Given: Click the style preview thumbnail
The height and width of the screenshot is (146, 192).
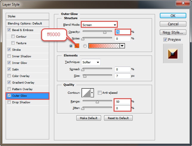Looking at the screenshot, I should [173, 54].
